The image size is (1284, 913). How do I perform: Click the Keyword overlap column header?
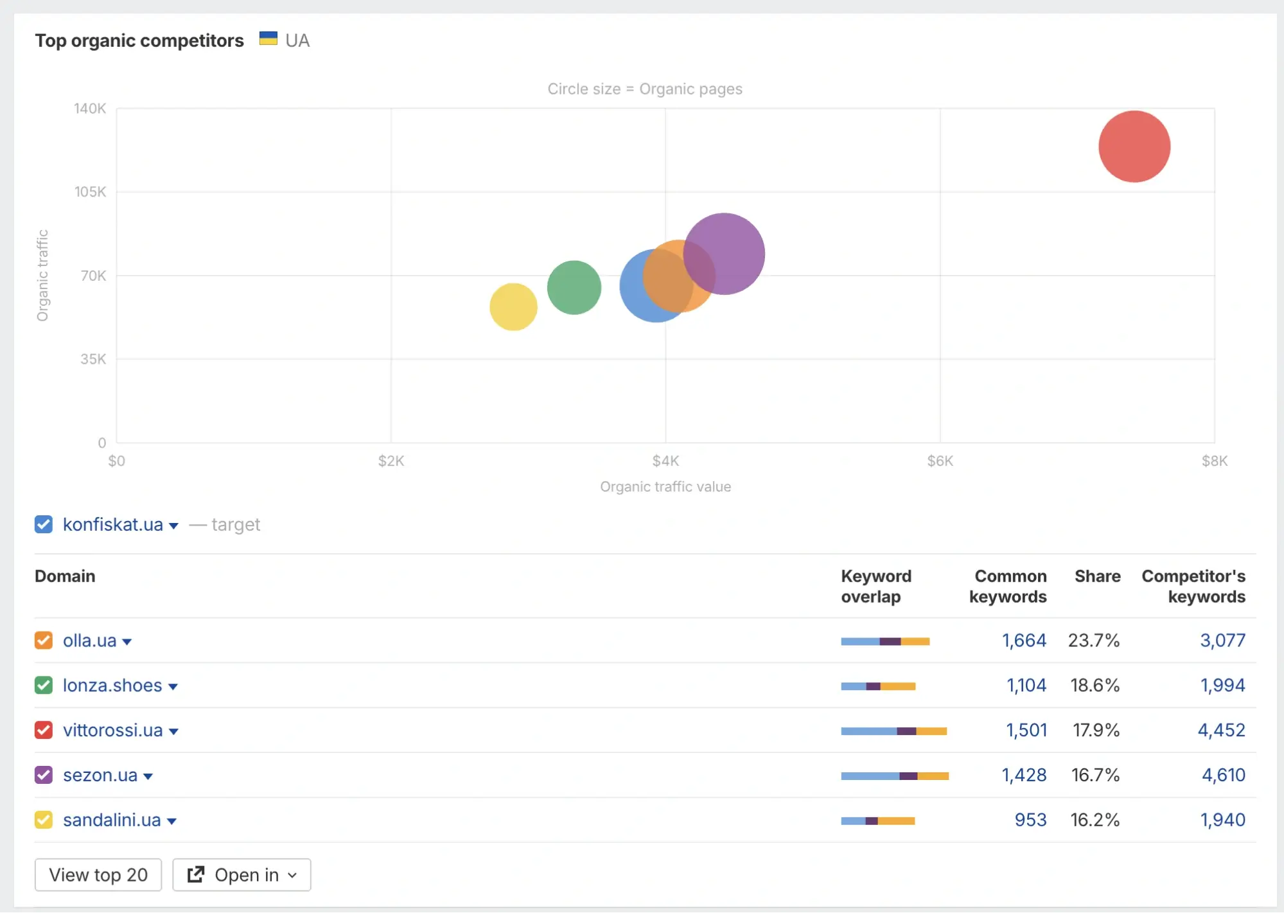pyautogui.click(x=875, y=586)
